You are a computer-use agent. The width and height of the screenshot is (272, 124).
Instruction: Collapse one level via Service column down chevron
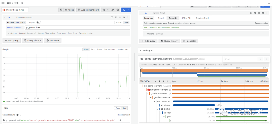click(x=156, y=81)
